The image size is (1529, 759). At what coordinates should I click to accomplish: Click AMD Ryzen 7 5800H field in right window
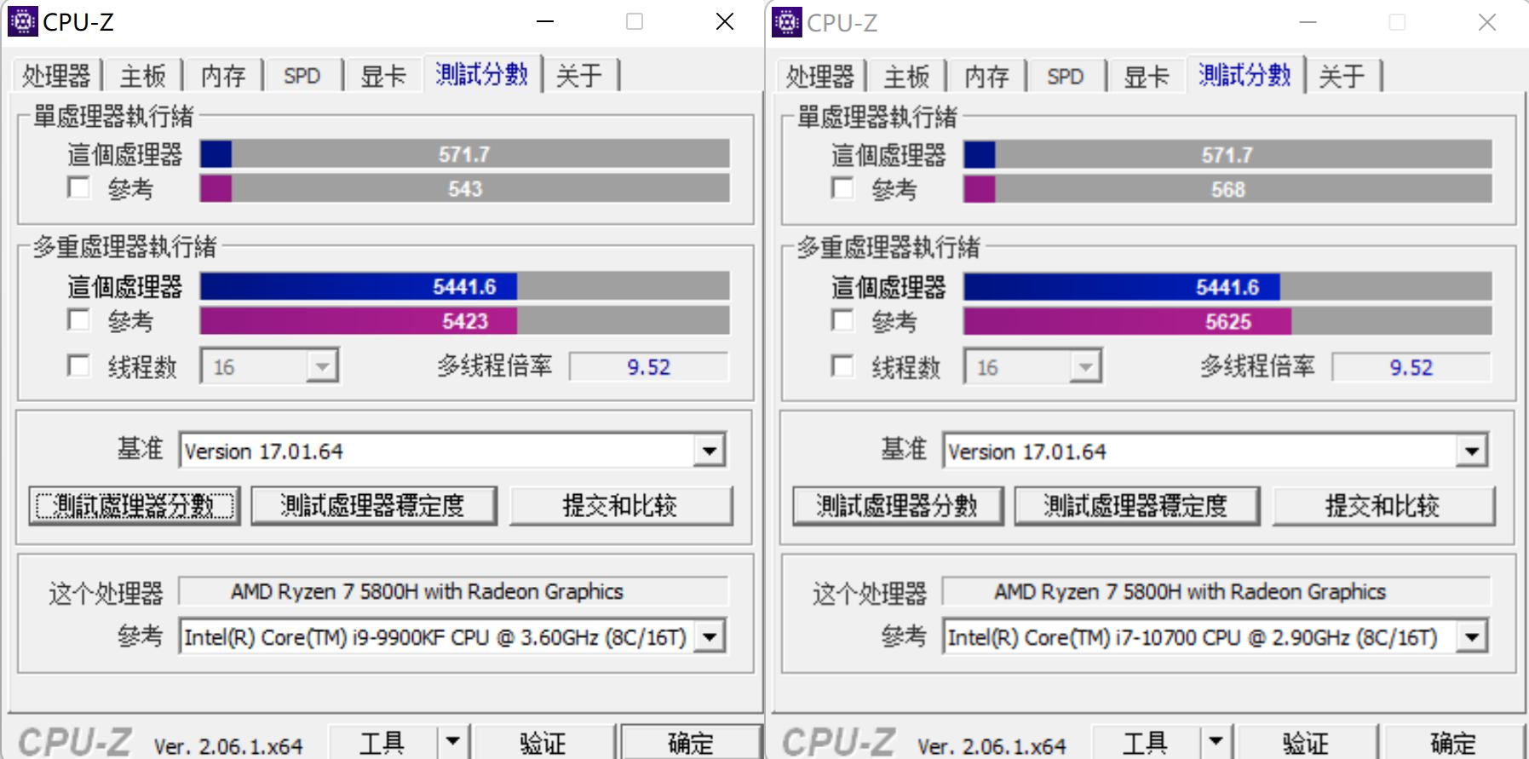click(x=1216, y=592)
